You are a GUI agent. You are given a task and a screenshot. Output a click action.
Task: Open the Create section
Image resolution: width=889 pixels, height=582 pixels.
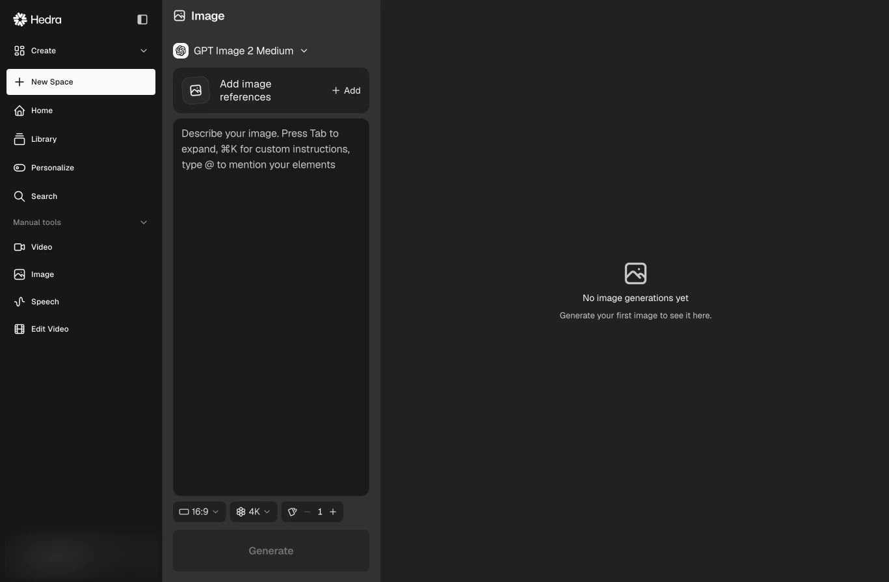(81, 51)
